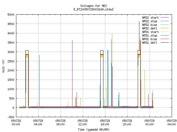Click the 'NPD2 start' legend label
Screen dimensions: 177x132
[150, 18]
